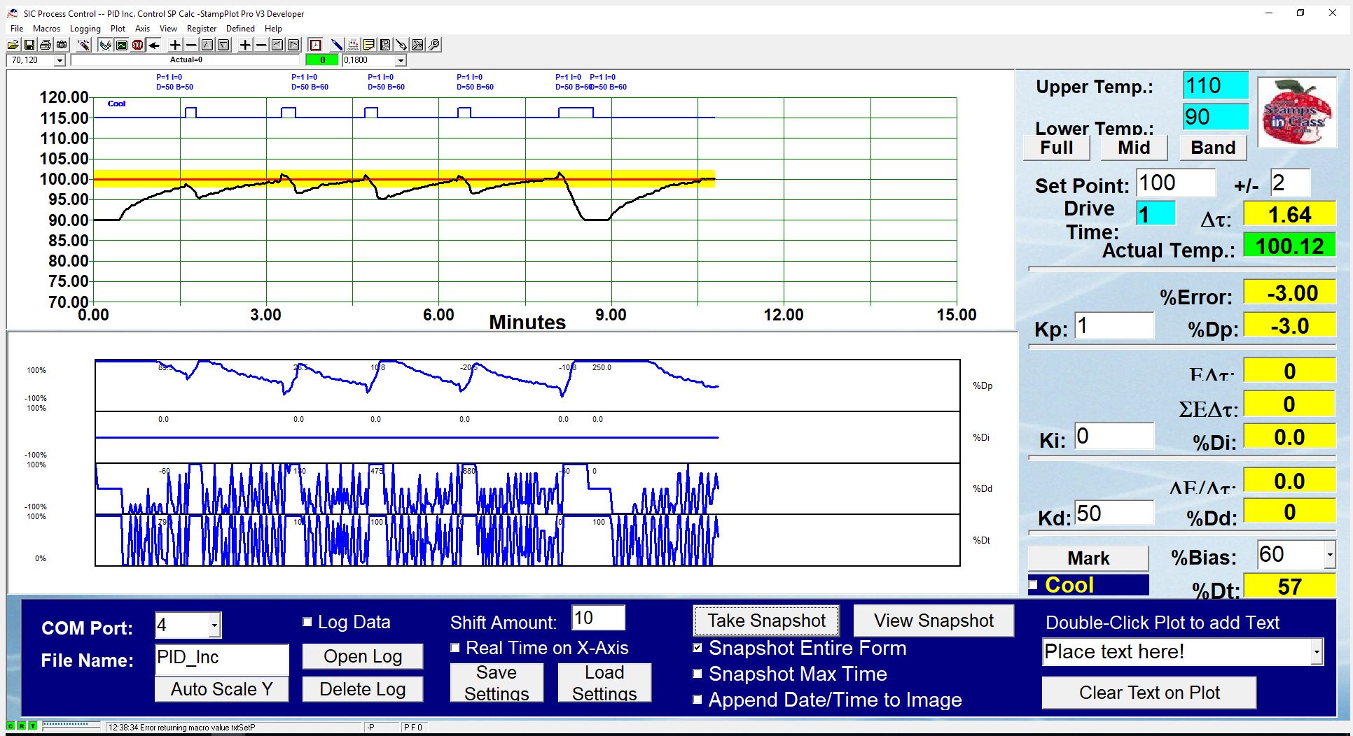Open the Defined menu
This screenshot has height=736, width=1353.
(240, 29)
